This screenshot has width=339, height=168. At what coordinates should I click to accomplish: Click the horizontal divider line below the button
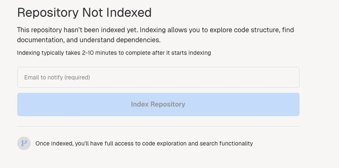pyautogui.click(x=158, y=127)
